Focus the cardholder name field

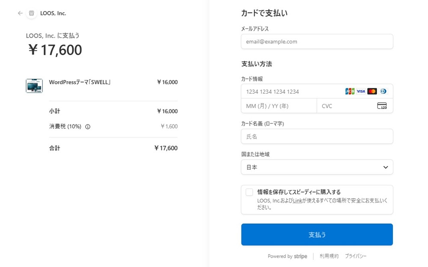[317, 136]
